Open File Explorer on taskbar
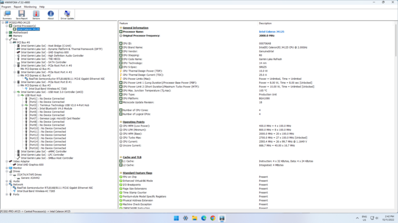The width and height of the screenshot is (398, 223). tap(195, 218)
